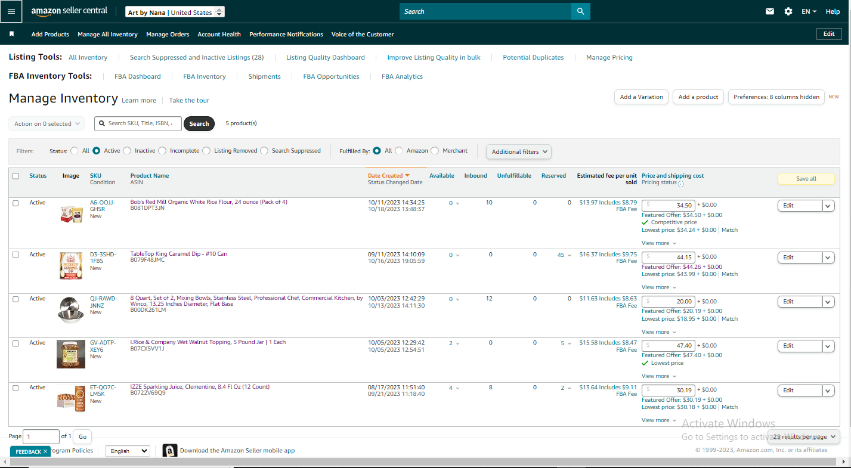Open Preferences: 8 columns hidden

pyautogui.click(x=776, y=97)
